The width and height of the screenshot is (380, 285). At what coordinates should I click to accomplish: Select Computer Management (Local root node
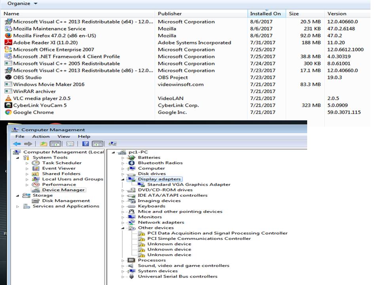coord(64,152)
